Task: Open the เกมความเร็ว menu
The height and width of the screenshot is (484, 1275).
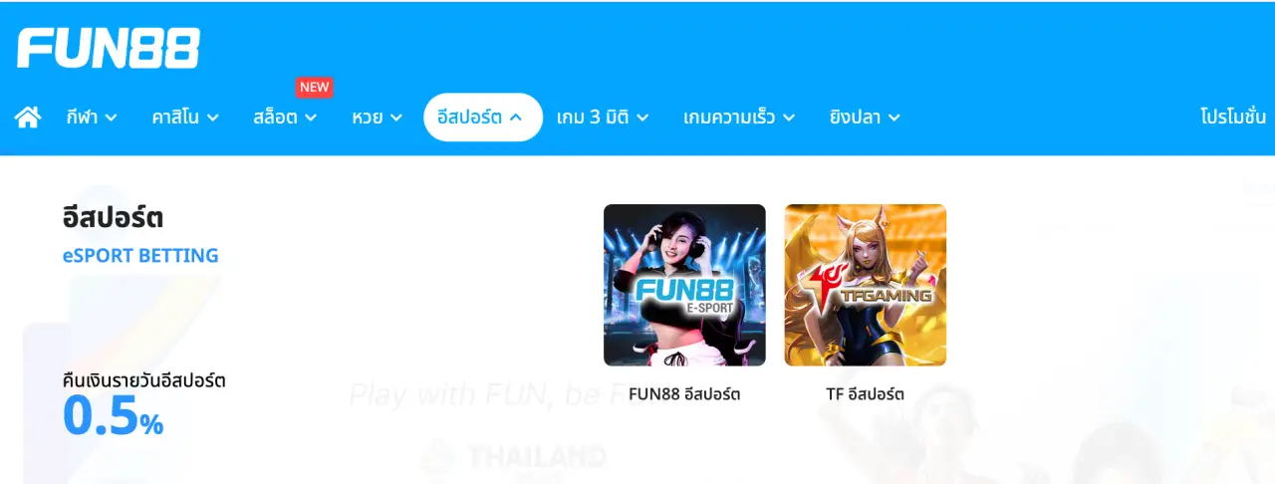Action: [739, 118]
